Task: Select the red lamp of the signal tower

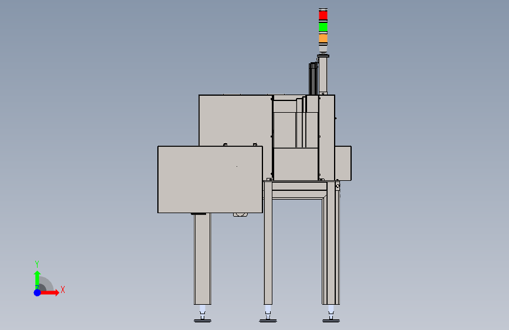Action: click(x=323, y=15)
